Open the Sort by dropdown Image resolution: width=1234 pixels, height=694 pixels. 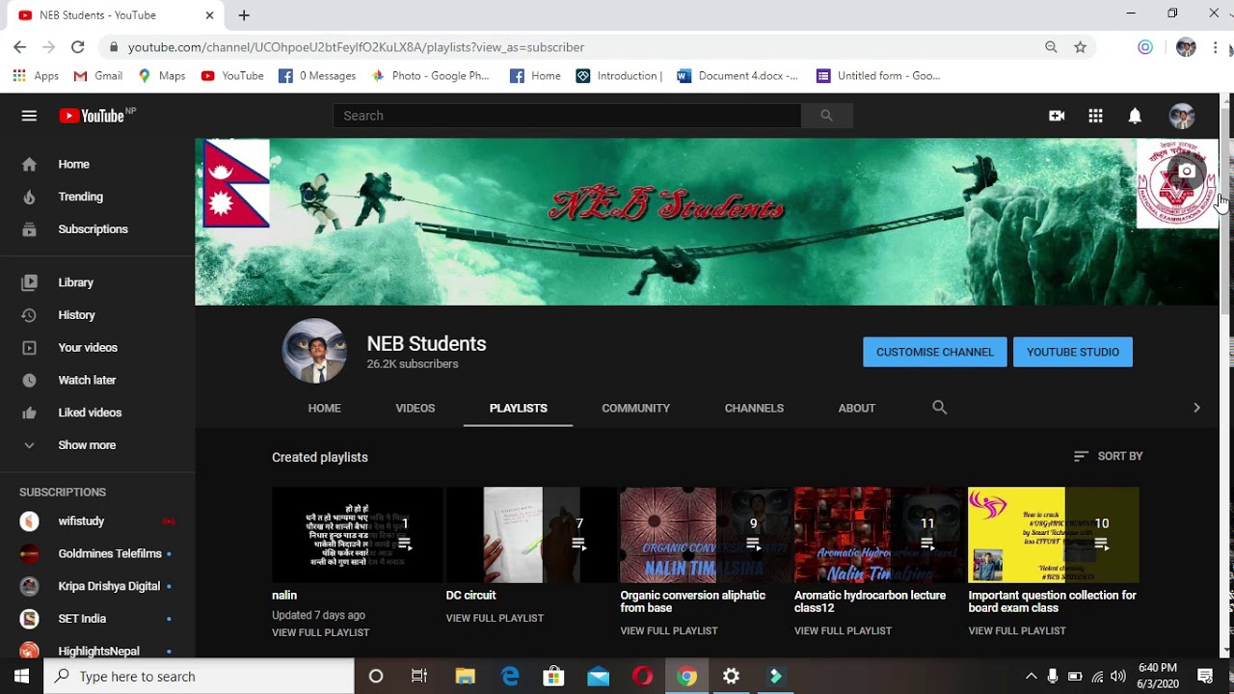(x=1108, y=456)
